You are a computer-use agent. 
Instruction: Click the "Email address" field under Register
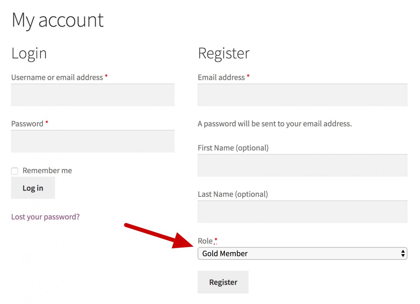click(302, 95)
